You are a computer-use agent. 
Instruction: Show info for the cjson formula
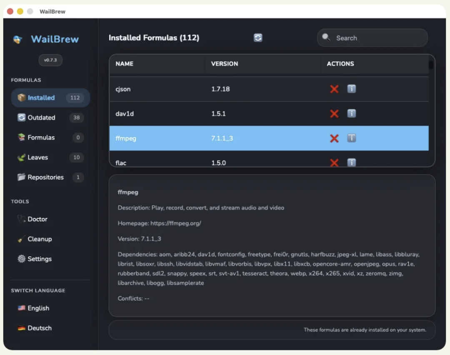click(352, 89)
